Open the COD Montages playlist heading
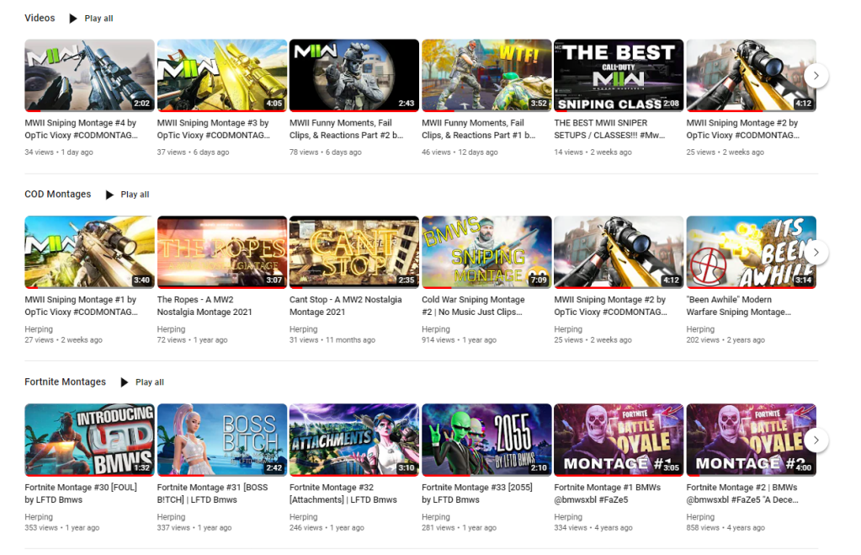 (58, 194)
